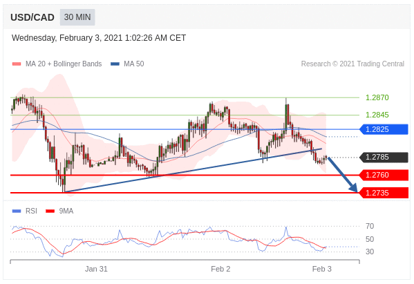Click the chart date and time heading
414x284 pixels.
coord(99,38)
